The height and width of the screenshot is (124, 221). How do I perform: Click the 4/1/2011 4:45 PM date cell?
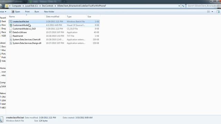[54, 25]
